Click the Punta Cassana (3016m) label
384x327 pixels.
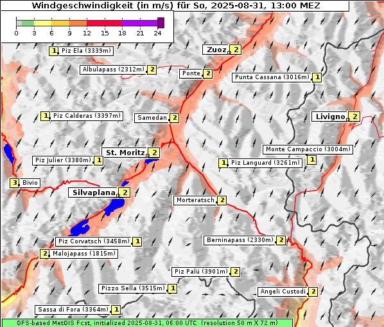click(272, 77)
